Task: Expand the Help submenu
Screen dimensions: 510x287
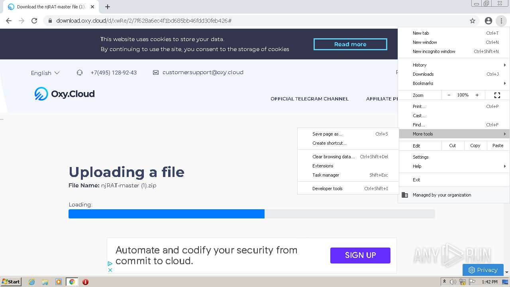Action: (x=454, y=166)
